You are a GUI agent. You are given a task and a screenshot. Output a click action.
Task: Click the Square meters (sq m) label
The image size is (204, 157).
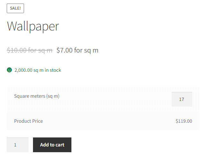coord(37,96)
